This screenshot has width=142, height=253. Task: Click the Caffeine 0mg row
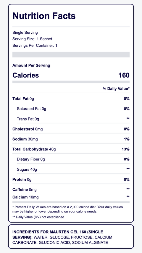(x=71, y=189)
